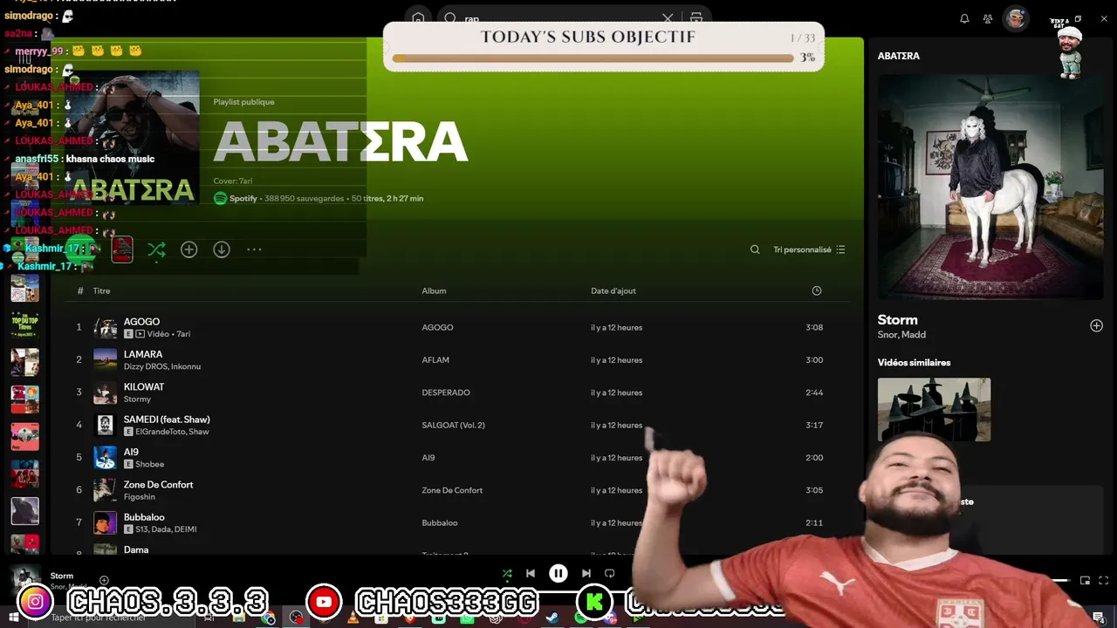This screenshot has height=628, width=1117.
Task: Open the Snor artist link in the side panel
Action: pyautogui.click(x=887, y=335)
